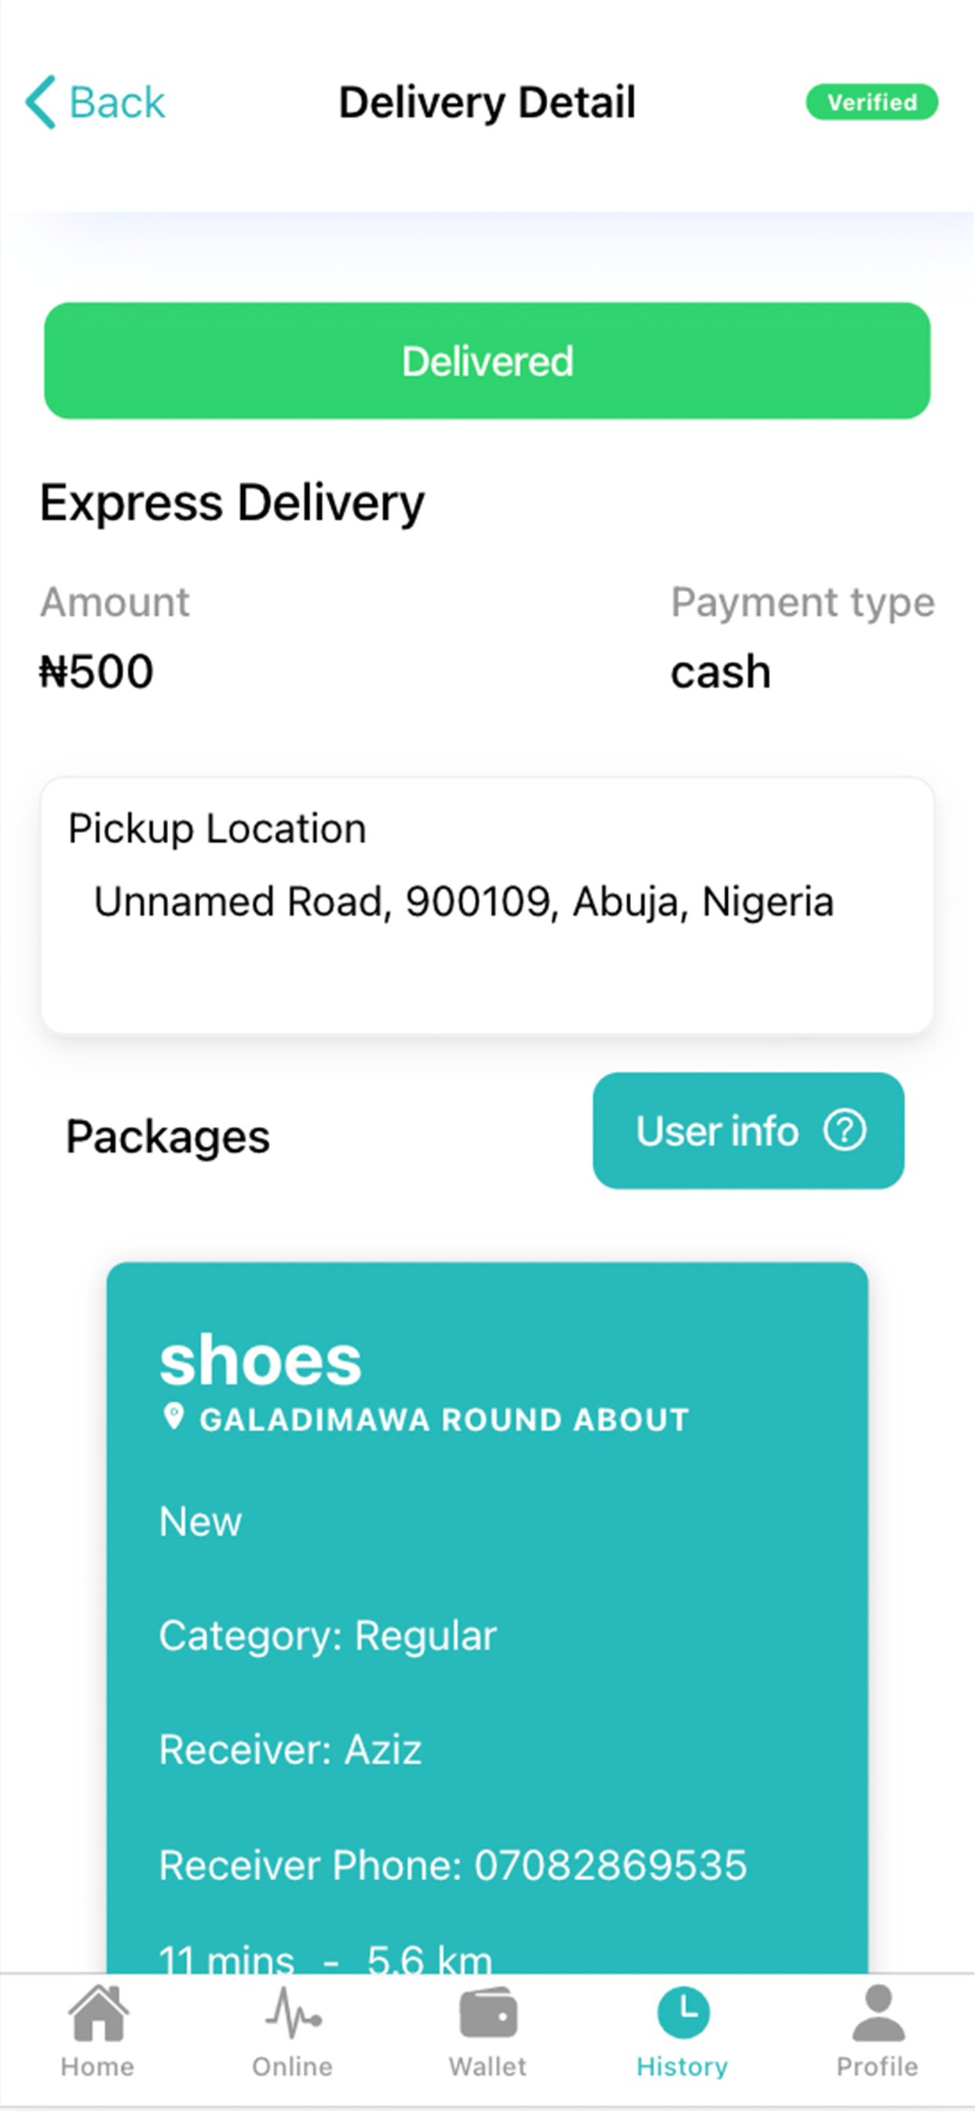The width and height of the screenshot is (975, 2111).
Task: Go back using the Back text
Action: [x=117, y=102]
